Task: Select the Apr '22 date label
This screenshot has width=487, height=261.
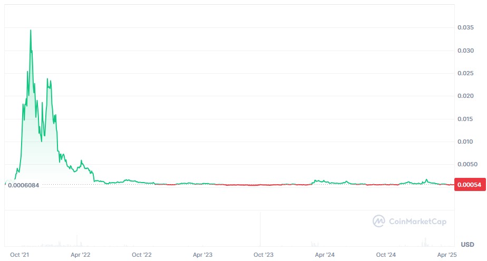Action: pos(81,255)
